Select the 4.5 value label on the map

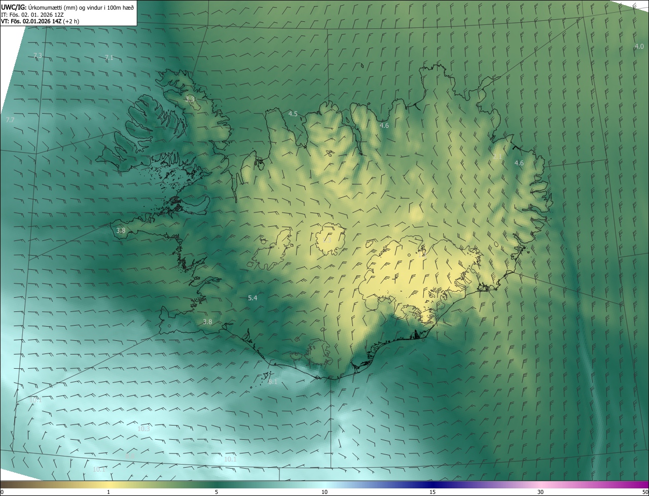[293, 114]
